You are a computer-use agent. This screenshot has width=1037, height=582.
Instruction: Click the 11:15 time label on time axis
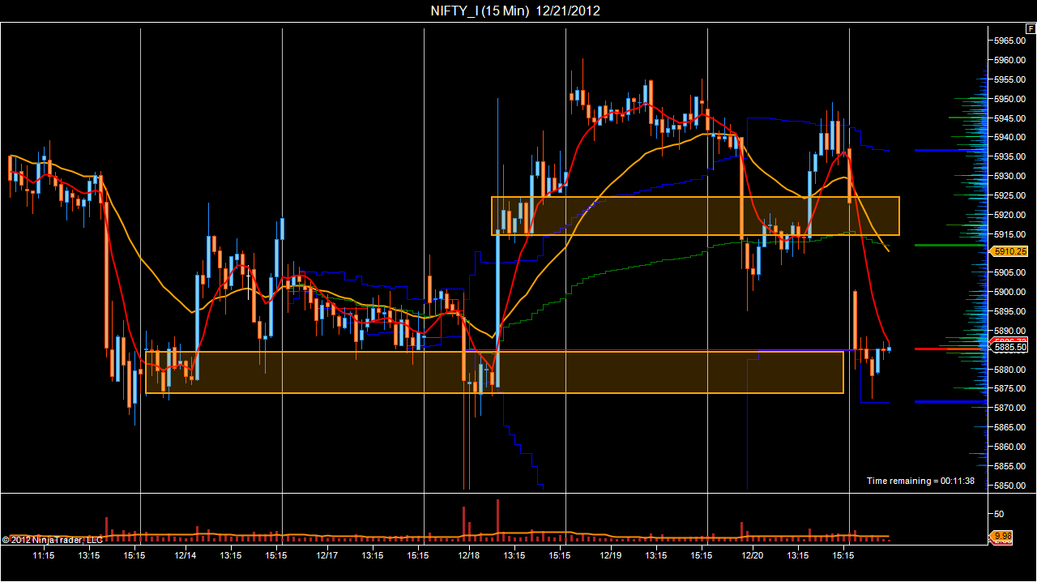tap(44, 555)
